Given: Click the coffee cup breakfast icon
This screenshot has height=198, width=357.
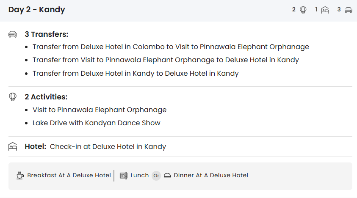Looking at the screenshot, I should point(20,176).
